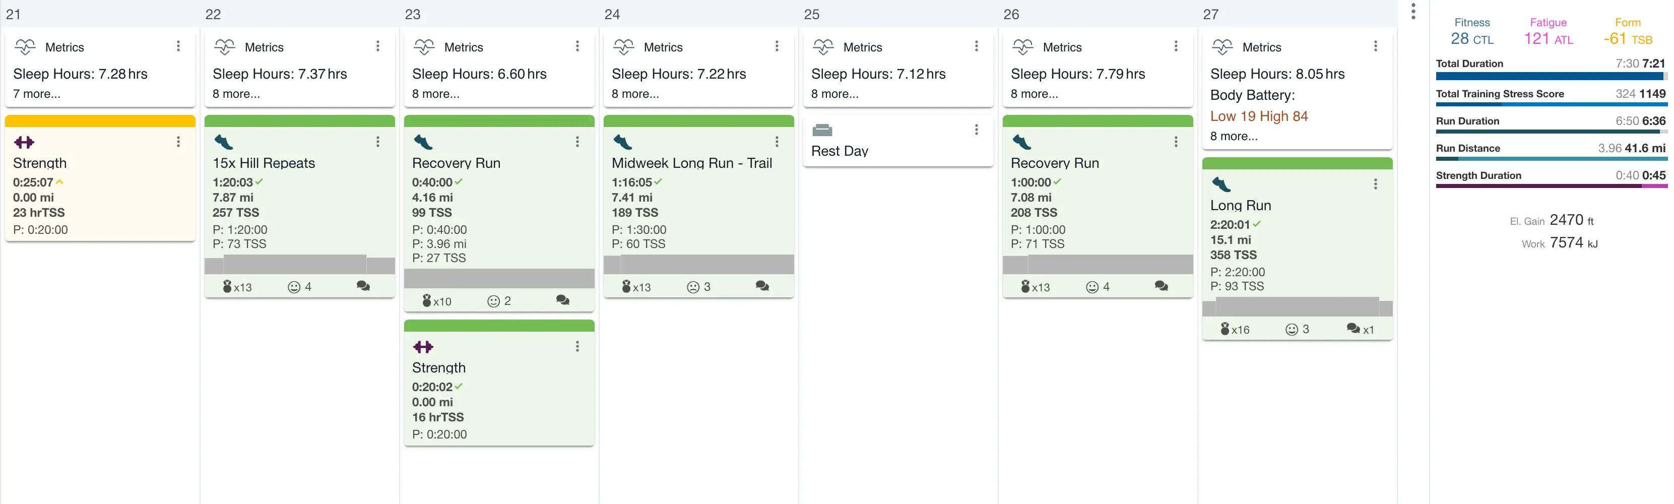1674x504 pixels.
Task: Open the three-dot menu on the Long Run card
Action: [x=1375, y=184]
